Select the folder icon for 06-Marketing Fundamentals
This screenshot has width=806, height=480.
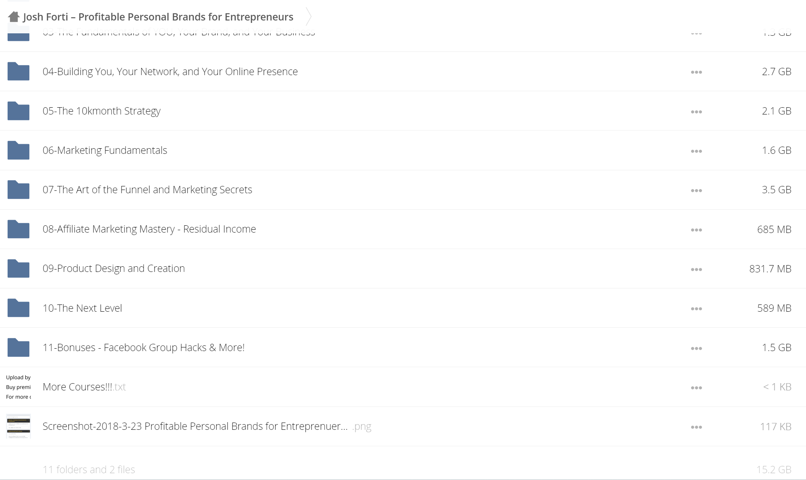(x=18, y=150)
